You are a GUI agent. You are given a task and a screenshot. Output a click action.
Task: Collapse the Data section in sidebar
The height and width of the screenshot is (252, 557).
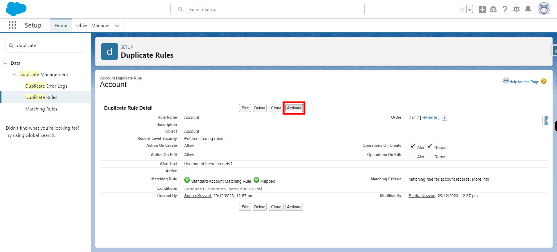[6, 63]
